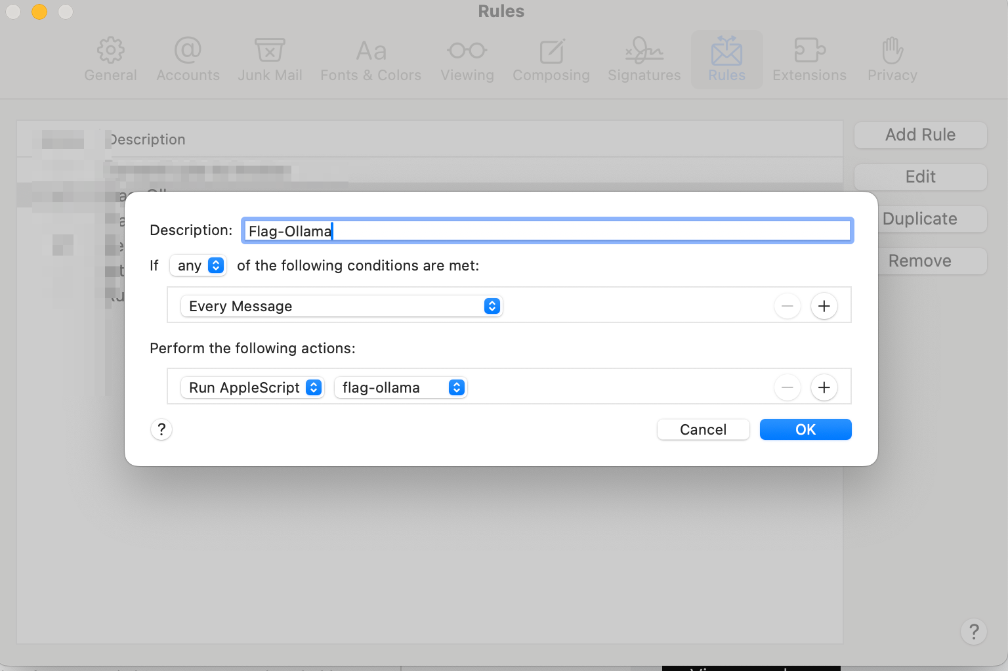The width and height of the screenshot is (1008, 671).
Task: Remove the AppleScript action with the minus button
Action: click(787, 387)
